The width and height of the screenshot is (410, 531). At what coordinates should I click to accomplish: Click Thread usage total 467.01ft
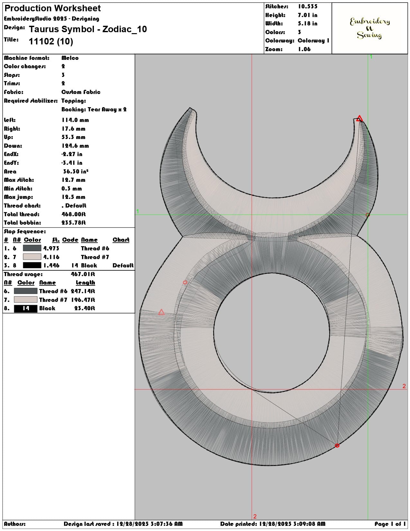coord(83,274)
